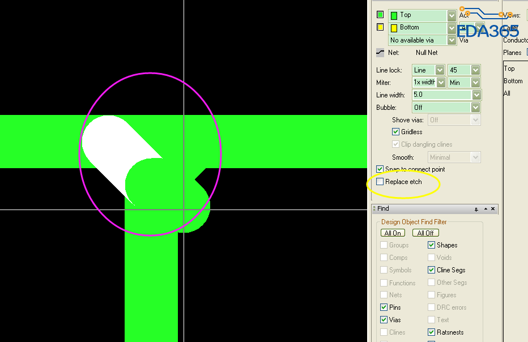The image size is (528, 342).
Task: Click the Net routing icon
Action: pos(380,53)
